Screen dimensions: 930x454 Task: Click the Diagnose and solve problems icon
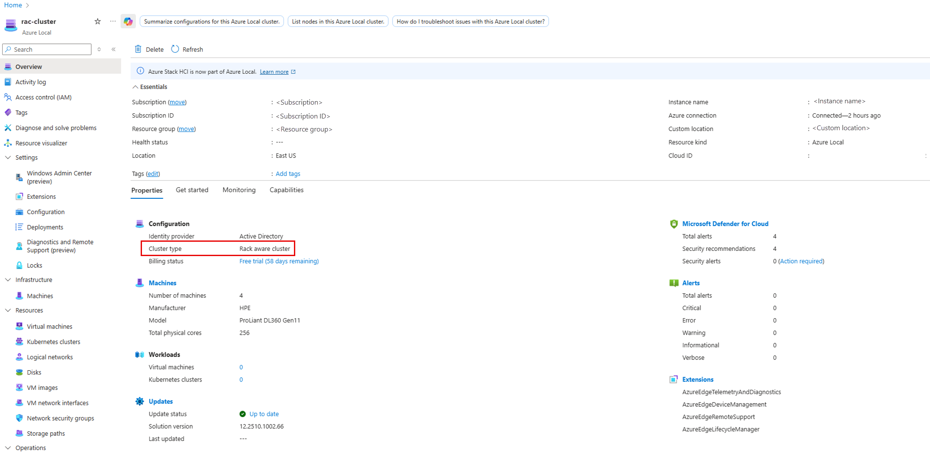click(x=8, y=128)
